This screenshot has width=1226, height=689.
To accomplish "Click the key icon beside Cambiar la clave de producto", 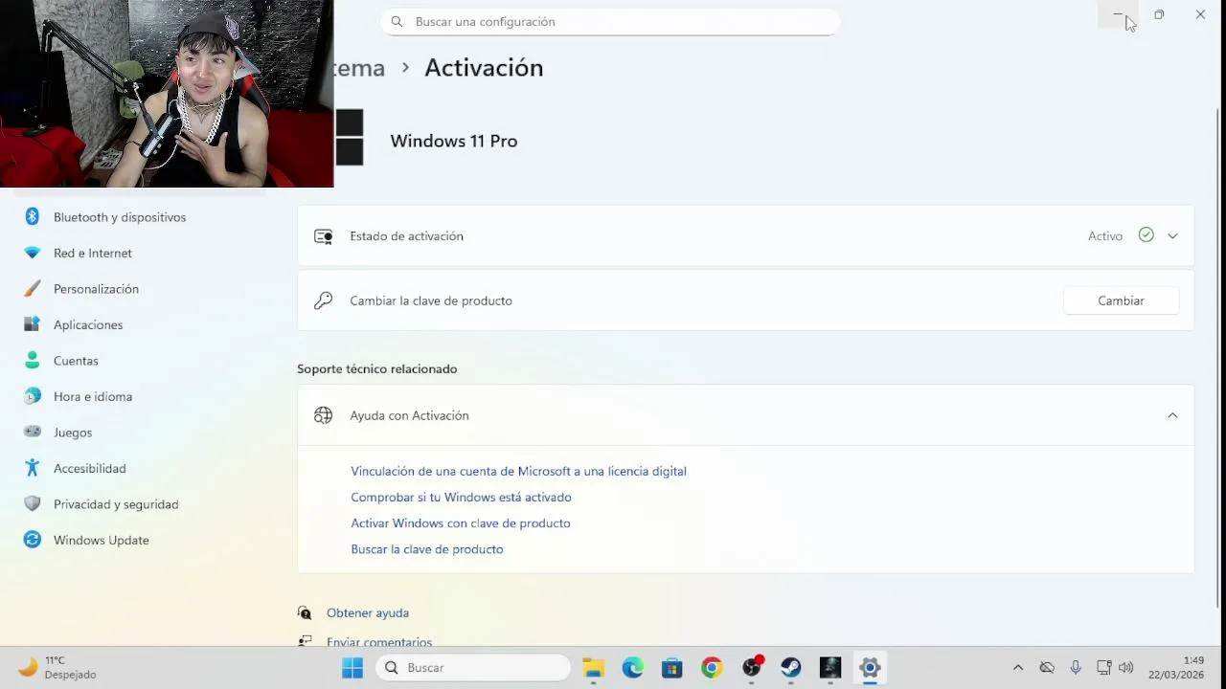I will pos(324,300).
